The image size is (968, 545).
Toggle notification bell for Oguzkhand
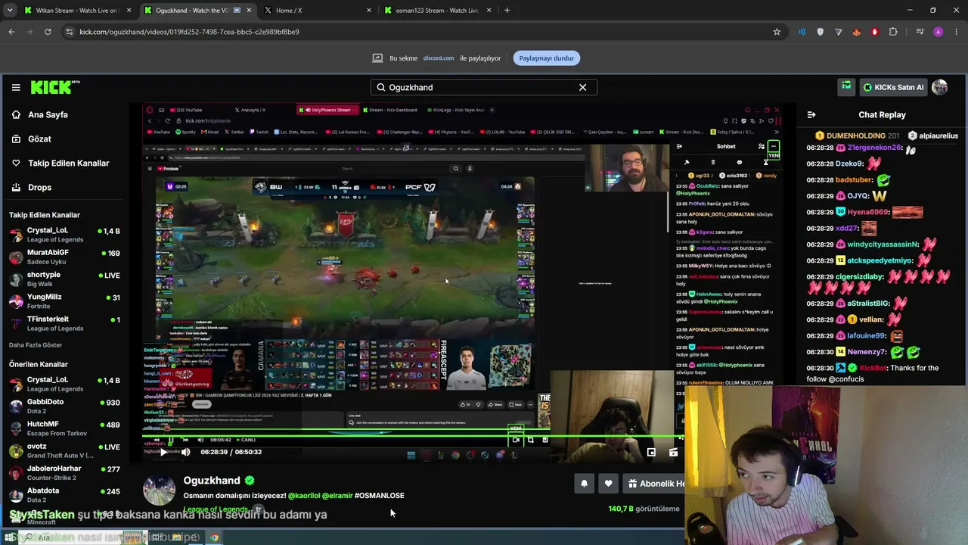584,484
